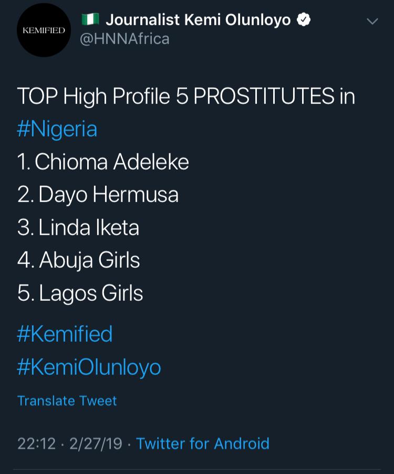Click the 22:12 tweet time
This screenshot has width=394, height=474.
click(x=36, y=444)
